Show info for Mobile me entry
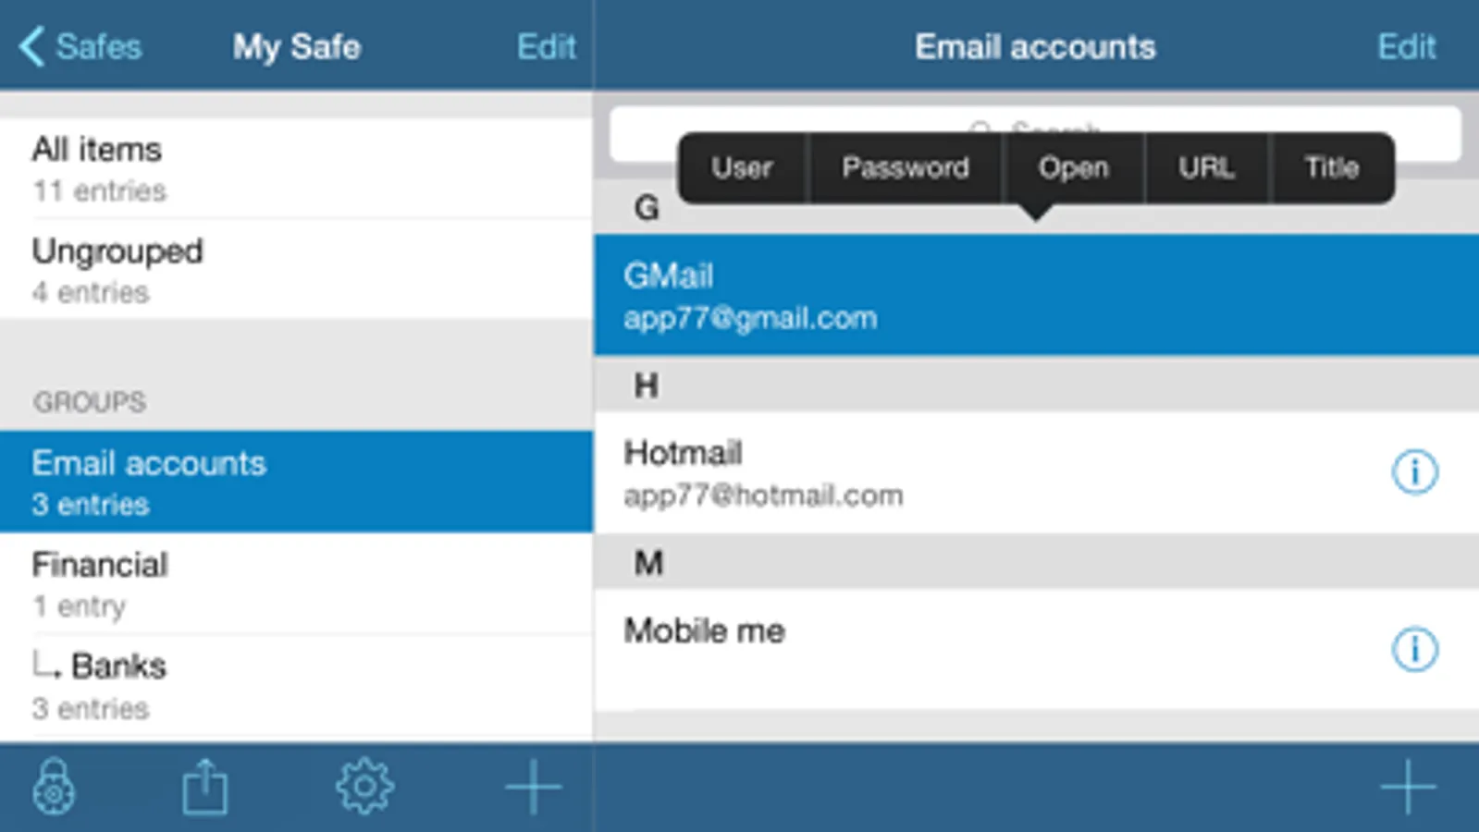The height and width of the screenshot is (832, 1479). pyautogui.click(x=1414, y=649)
